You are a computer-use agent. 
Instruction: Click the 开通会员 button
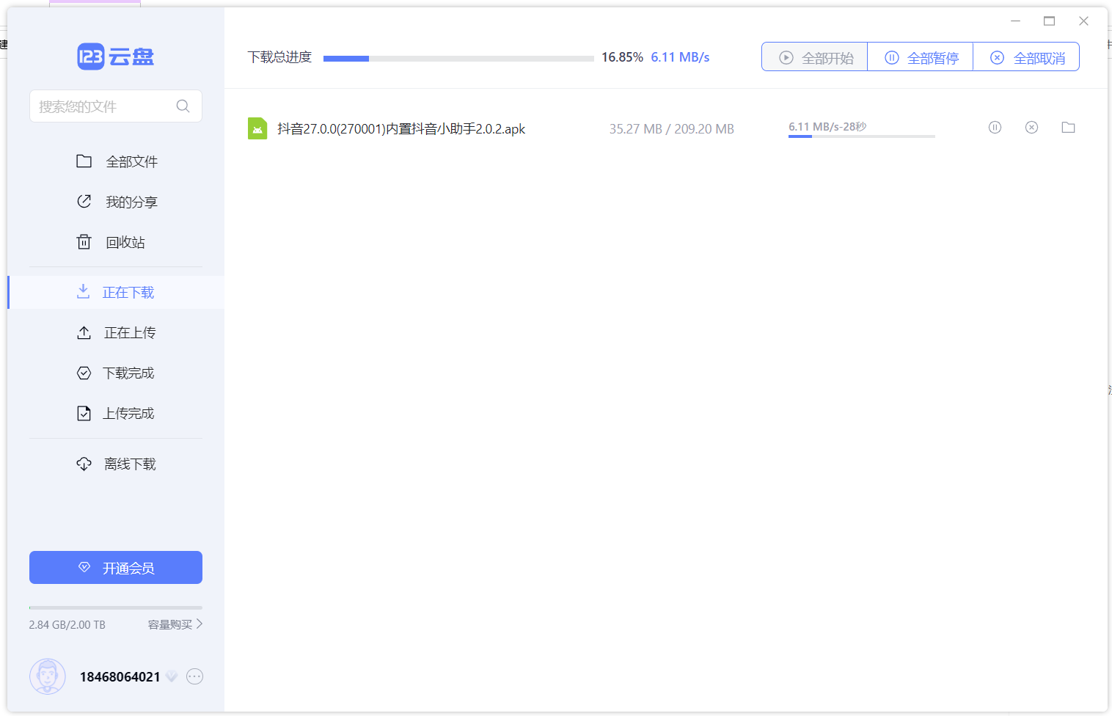pyautogui.click(x=116, y=568)
